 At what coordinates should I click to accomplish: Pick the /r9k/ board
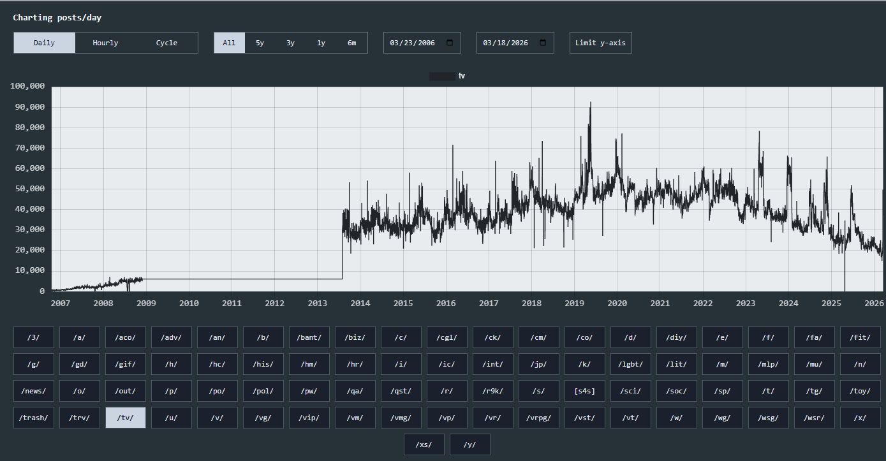coord(493,391)
